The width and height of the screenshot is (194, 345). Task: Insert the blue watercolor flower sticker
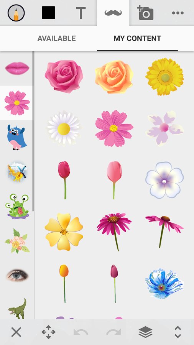(164, 284)
